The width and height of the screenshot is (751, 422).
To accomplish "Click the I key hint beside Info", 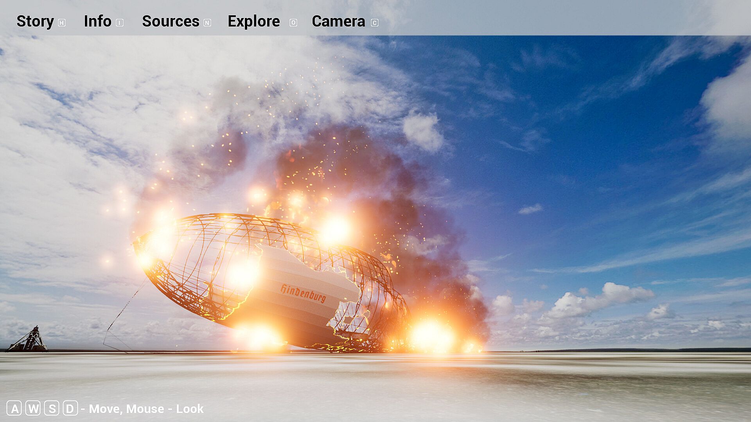I will (120, 23).
